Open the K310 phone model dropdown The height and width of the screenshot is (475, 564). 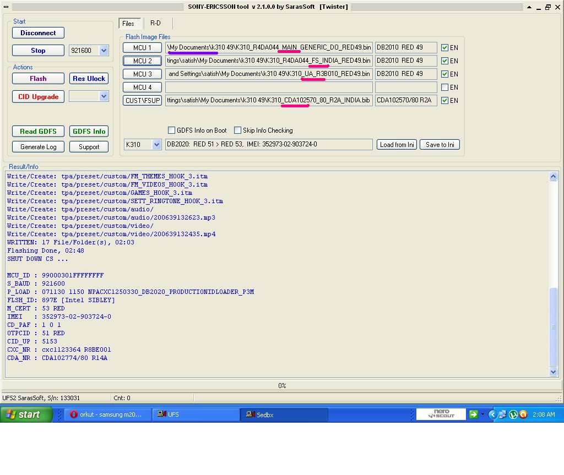(x=156, y=144)
